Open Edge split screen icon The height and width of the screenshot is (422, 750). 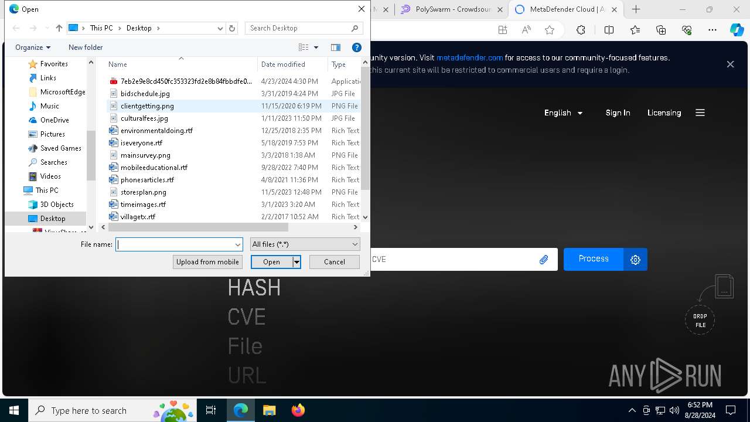click(x=609, y=30)
